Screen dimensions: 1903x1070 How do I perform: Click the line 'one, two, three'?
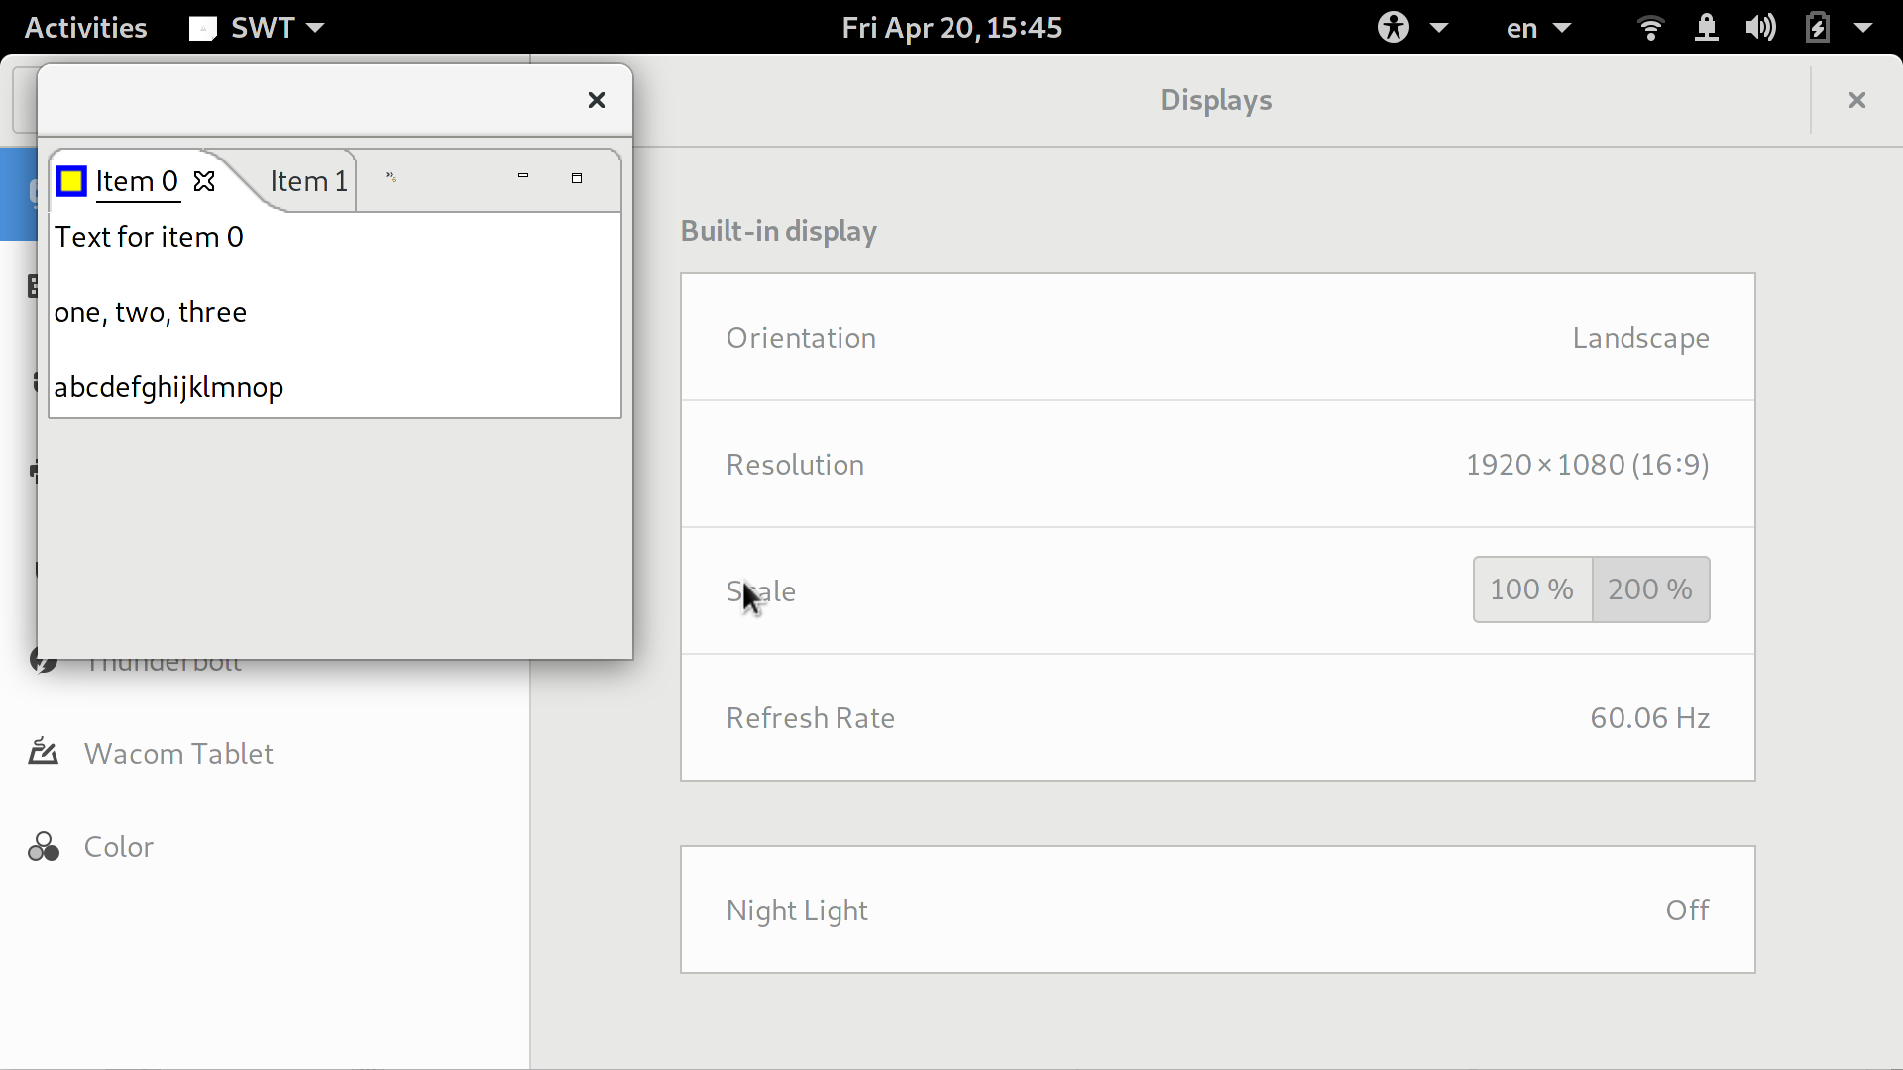[151, 312]
